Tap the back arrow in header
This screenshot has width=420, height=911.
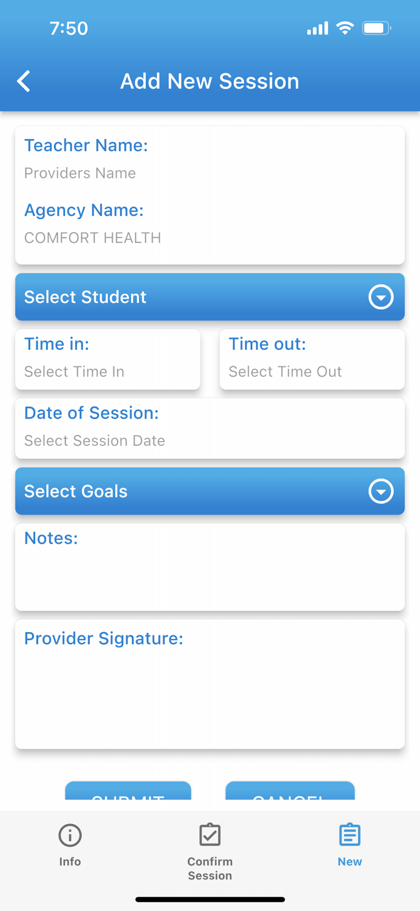coord(24,81)
